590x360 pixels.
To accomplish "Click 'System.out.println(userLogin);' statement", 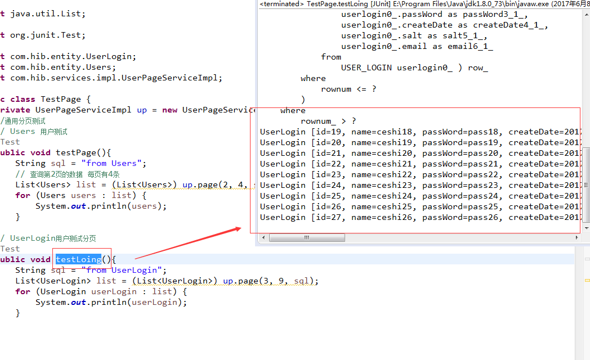I will 111,303.
